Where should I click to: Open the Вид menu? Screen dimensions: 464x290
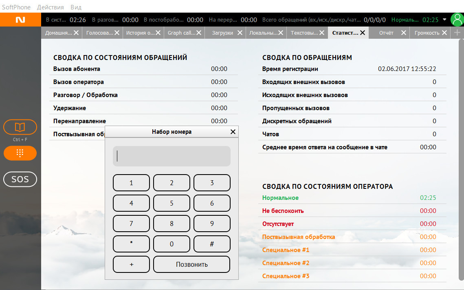(76, 7)
